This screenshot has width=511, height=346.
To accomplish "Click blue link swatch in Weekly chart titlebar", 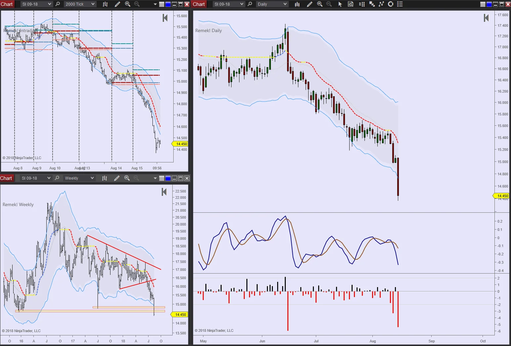I will point(168,178).
